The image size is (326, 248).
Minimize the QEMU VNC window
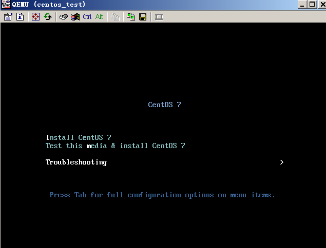[x=302, y=5]
